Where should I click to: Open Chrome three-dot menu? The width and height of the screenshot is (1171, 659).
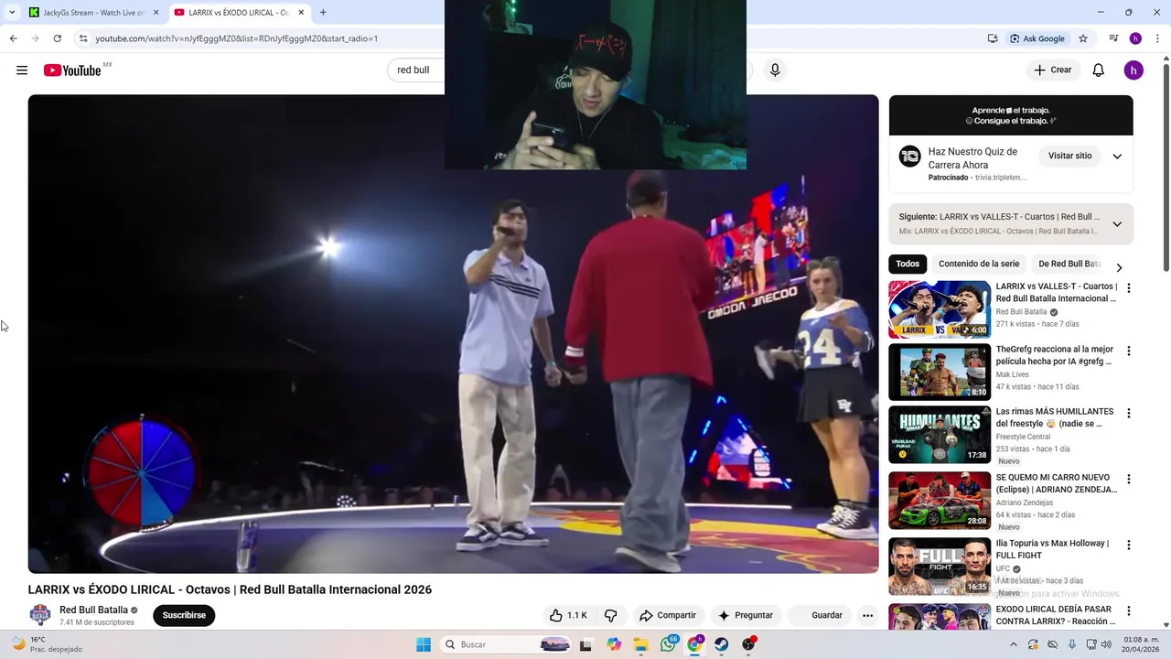(x=1157, y=38)
